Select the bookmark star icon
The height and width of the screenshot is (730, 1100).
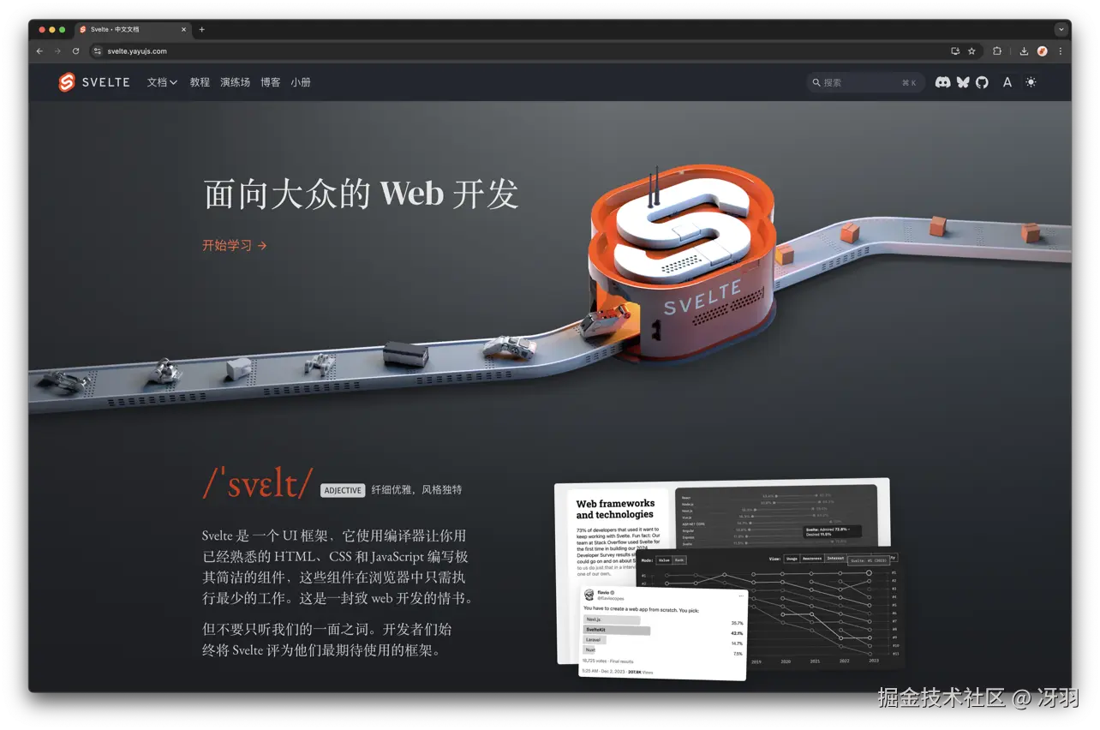click(971, 51)
